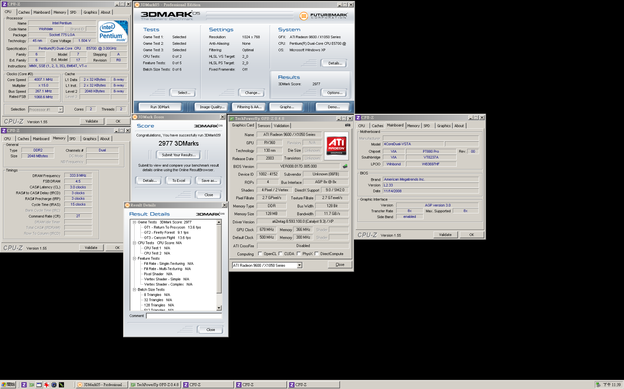
Task: Click Result Details scrollbar down arrow
Action: (x=219, y=308)
